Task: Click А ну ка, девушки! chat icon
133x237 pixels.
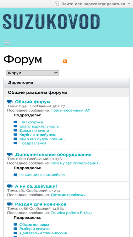Action: [x=10, y=186]
